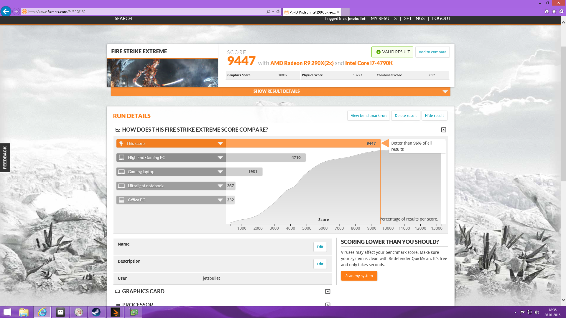566x318 pixels.
Task: Click the Fire Strike Extreme thumbnail image
Action: point(162,72)
